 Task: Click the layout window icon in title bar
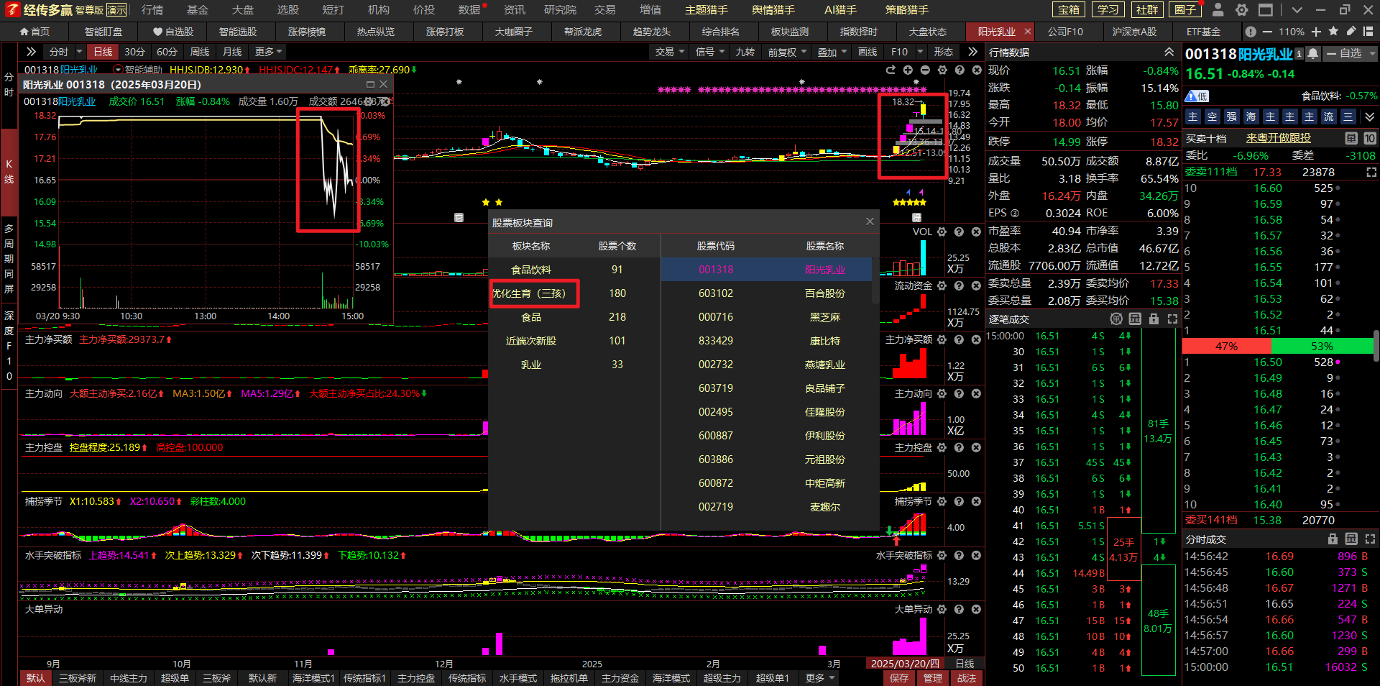point(1266,10)
